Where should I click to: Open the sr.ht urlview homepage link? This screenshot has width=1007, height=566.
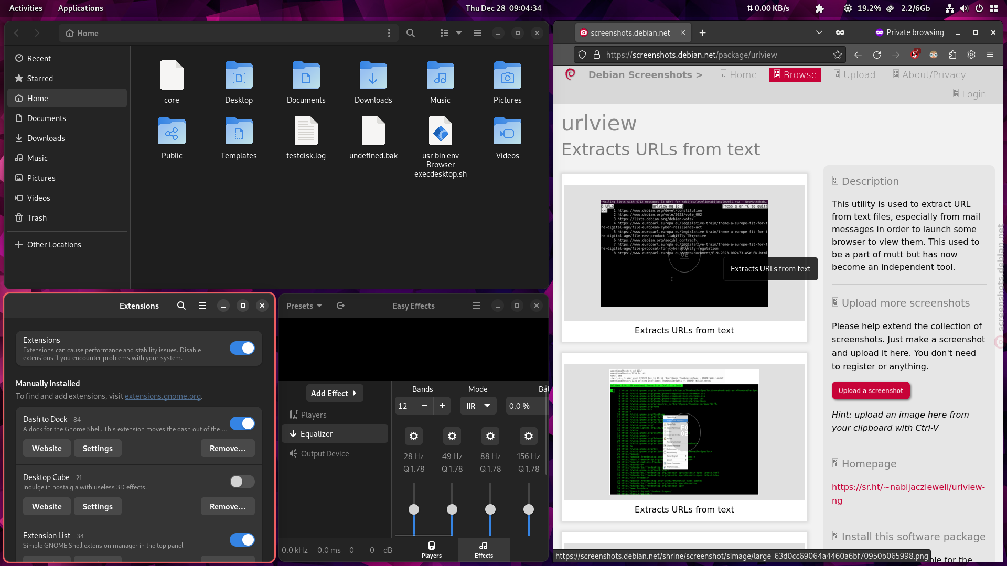point(908,494)
